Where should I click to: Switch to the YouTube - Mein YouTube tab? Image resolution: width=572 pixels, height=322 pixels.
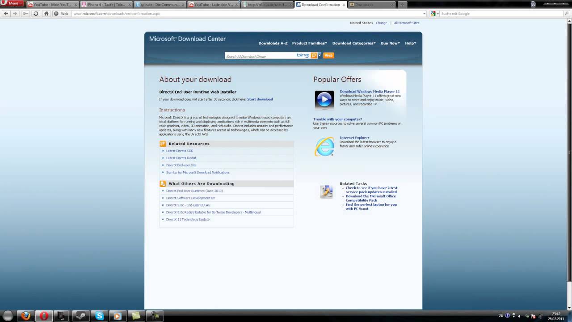(x=53, y=4)
